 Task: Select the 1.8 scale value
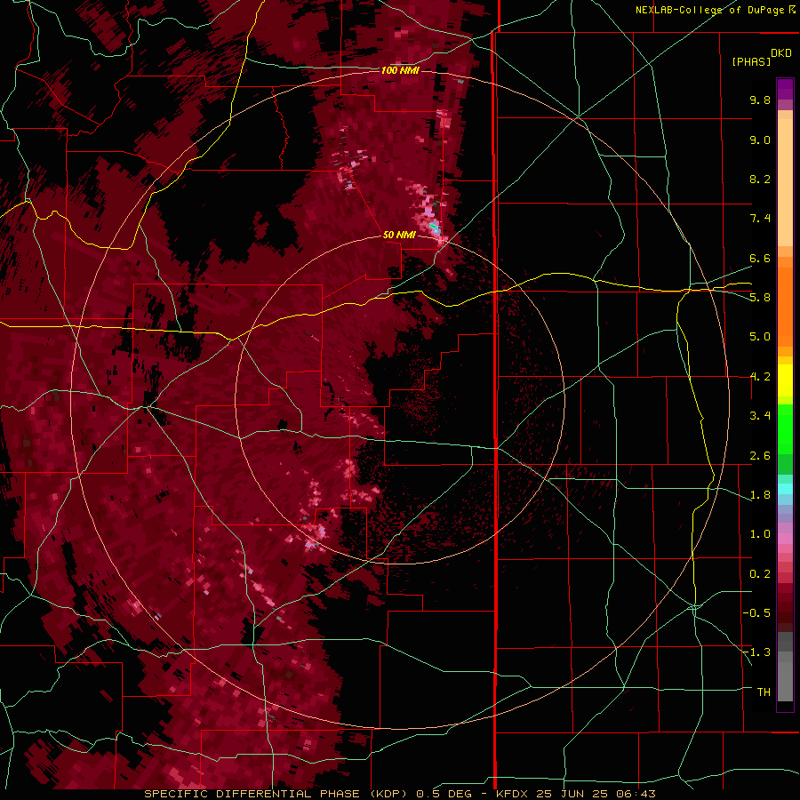pyautogui.click(x=760, y=495)
